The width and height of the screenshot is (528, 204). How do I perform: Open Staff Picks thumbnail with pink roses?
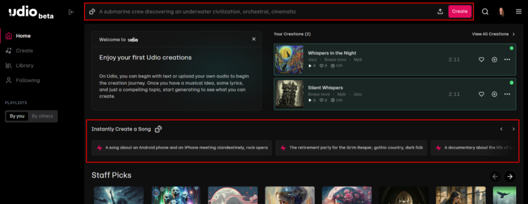347,195
